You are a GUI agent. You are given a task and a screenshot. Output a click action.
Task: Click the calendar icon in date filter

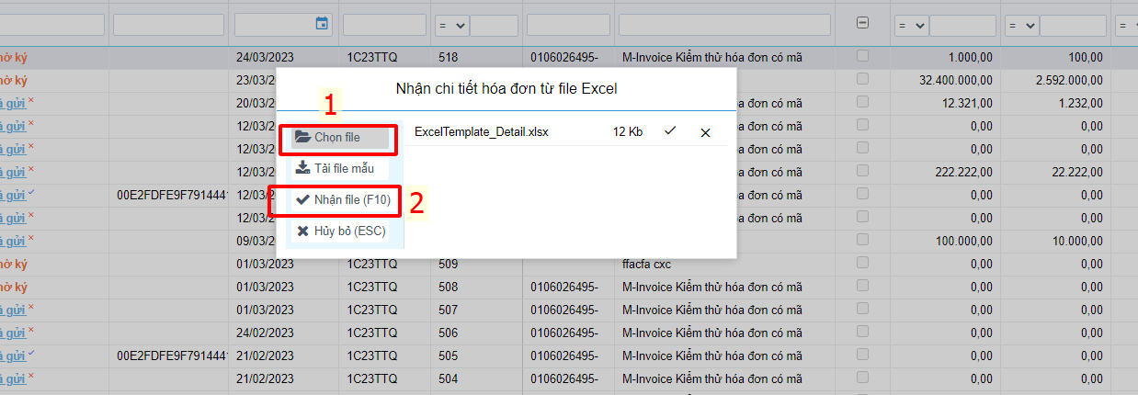(322, 24)
